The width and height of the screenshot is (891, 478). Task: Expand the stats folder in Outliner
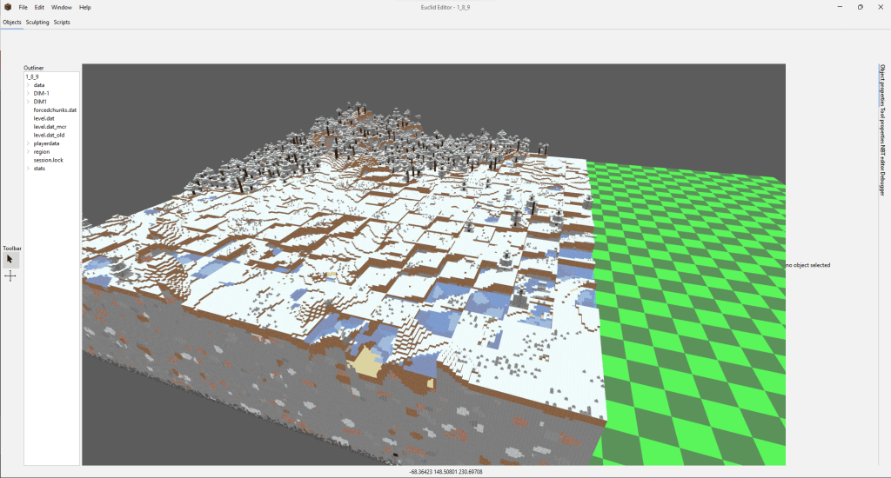[x=28, y=169]
